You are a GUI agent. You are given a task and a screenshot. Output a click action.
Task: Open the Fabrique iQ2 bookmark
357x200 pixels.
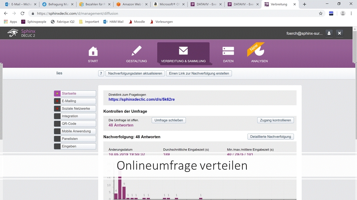pyautogui.click(x=62, y=22)
